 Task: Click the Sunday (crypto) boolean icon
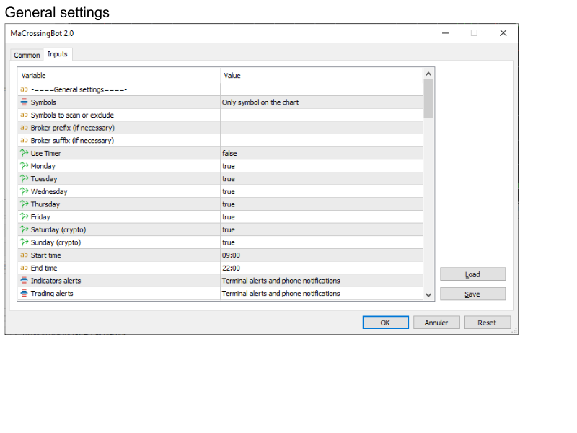pyautogui.click(x=25, y=242)
